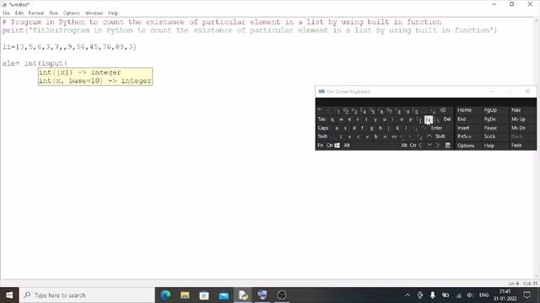This screenshot has width=540, height=303.
Task: Open the Run menu
Action: point(53,13)
